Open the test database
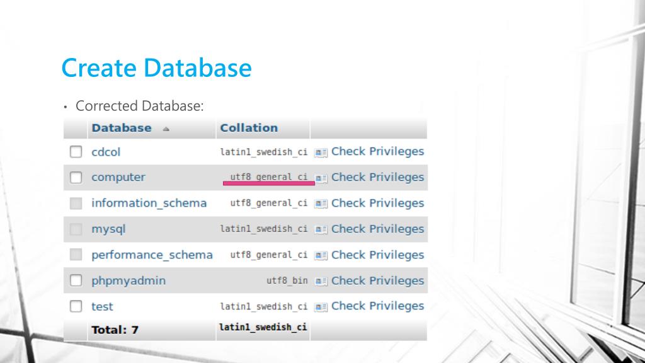This screenshot has width=645, height=363. [102, 307]
